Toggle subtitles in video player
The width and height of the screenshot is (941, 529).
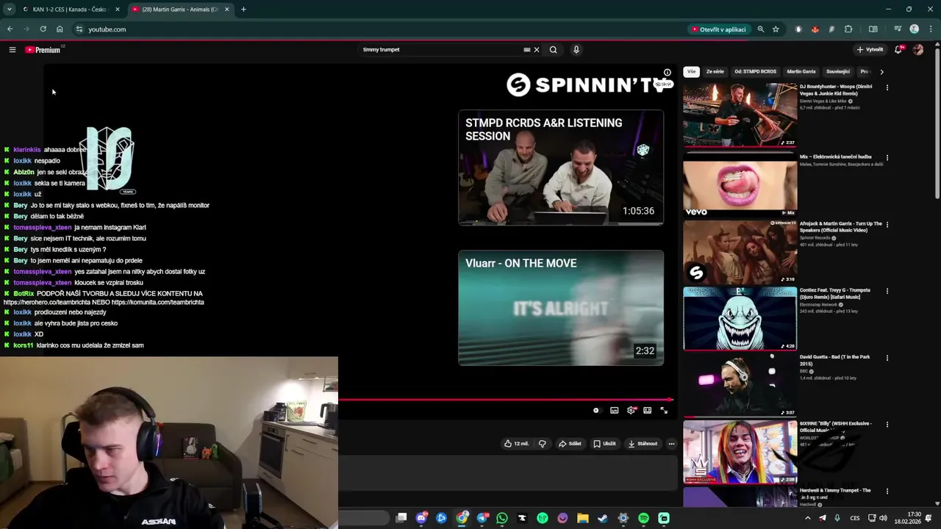[615, 411]
